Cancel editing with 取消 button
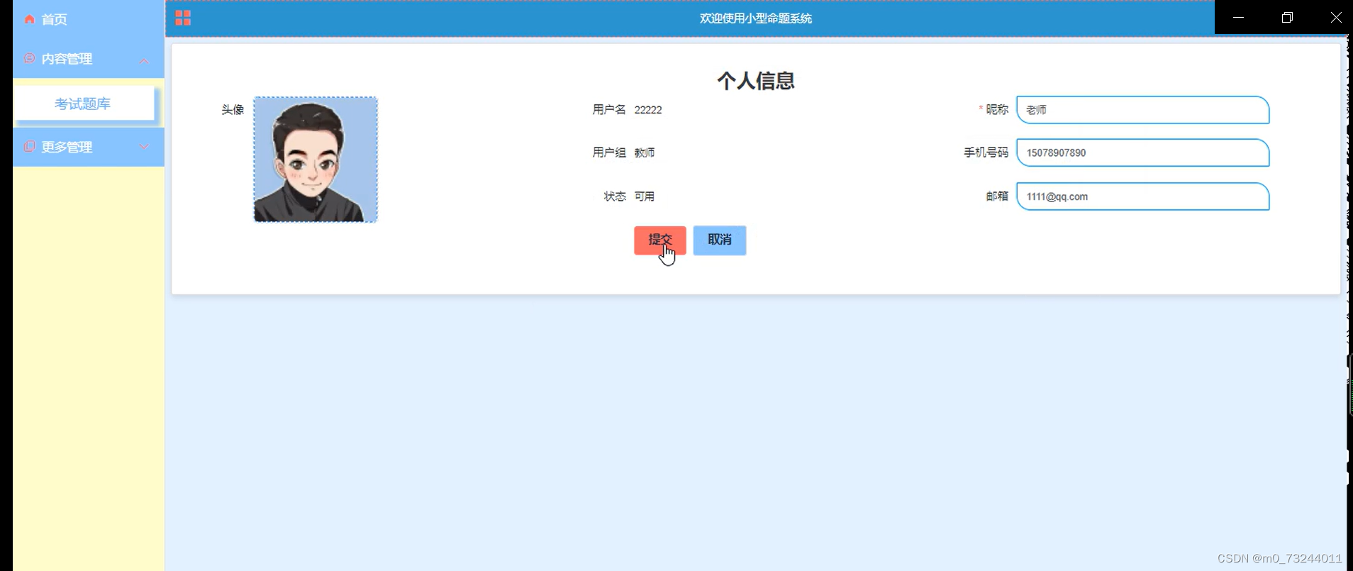Screen dimensions: 1353x571 [720, 240]
